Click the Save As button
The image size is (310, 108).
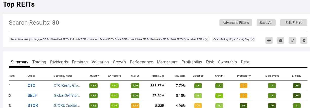(266, 23)
